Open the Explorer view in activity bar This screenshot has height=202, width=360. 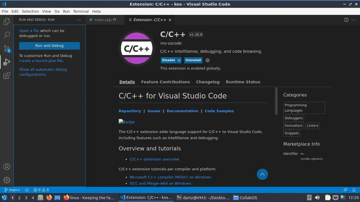(x=7, y=22)
